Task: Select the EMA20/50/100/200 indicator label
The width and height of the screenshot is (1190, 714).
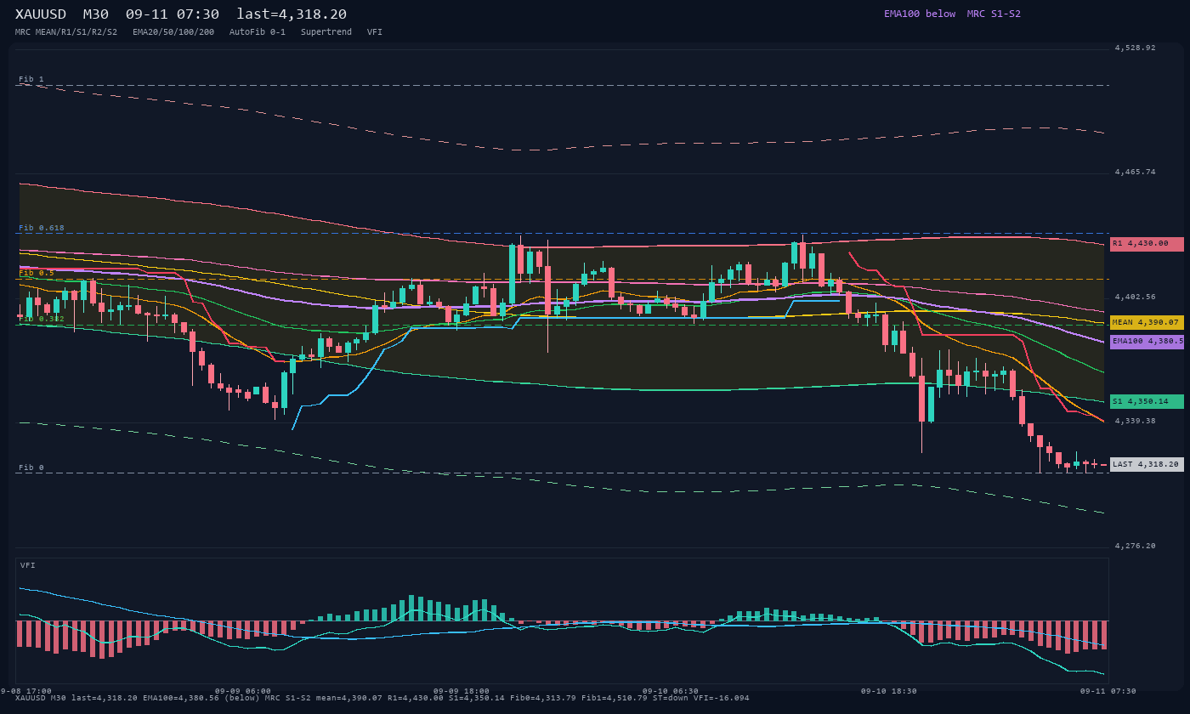Action: pos(173,32)
